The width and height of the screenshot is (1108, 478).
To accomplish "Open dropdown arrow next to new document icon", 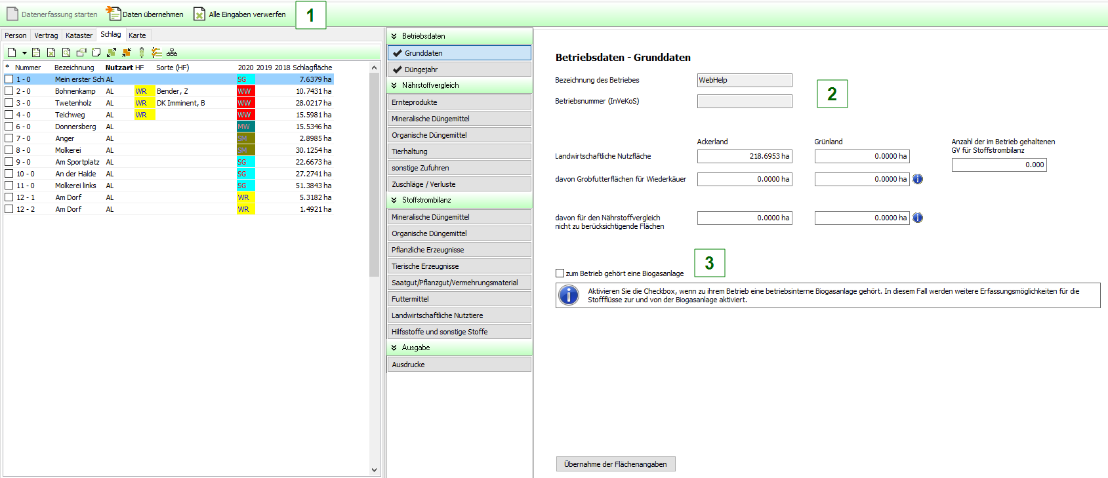I will [24, 53].
